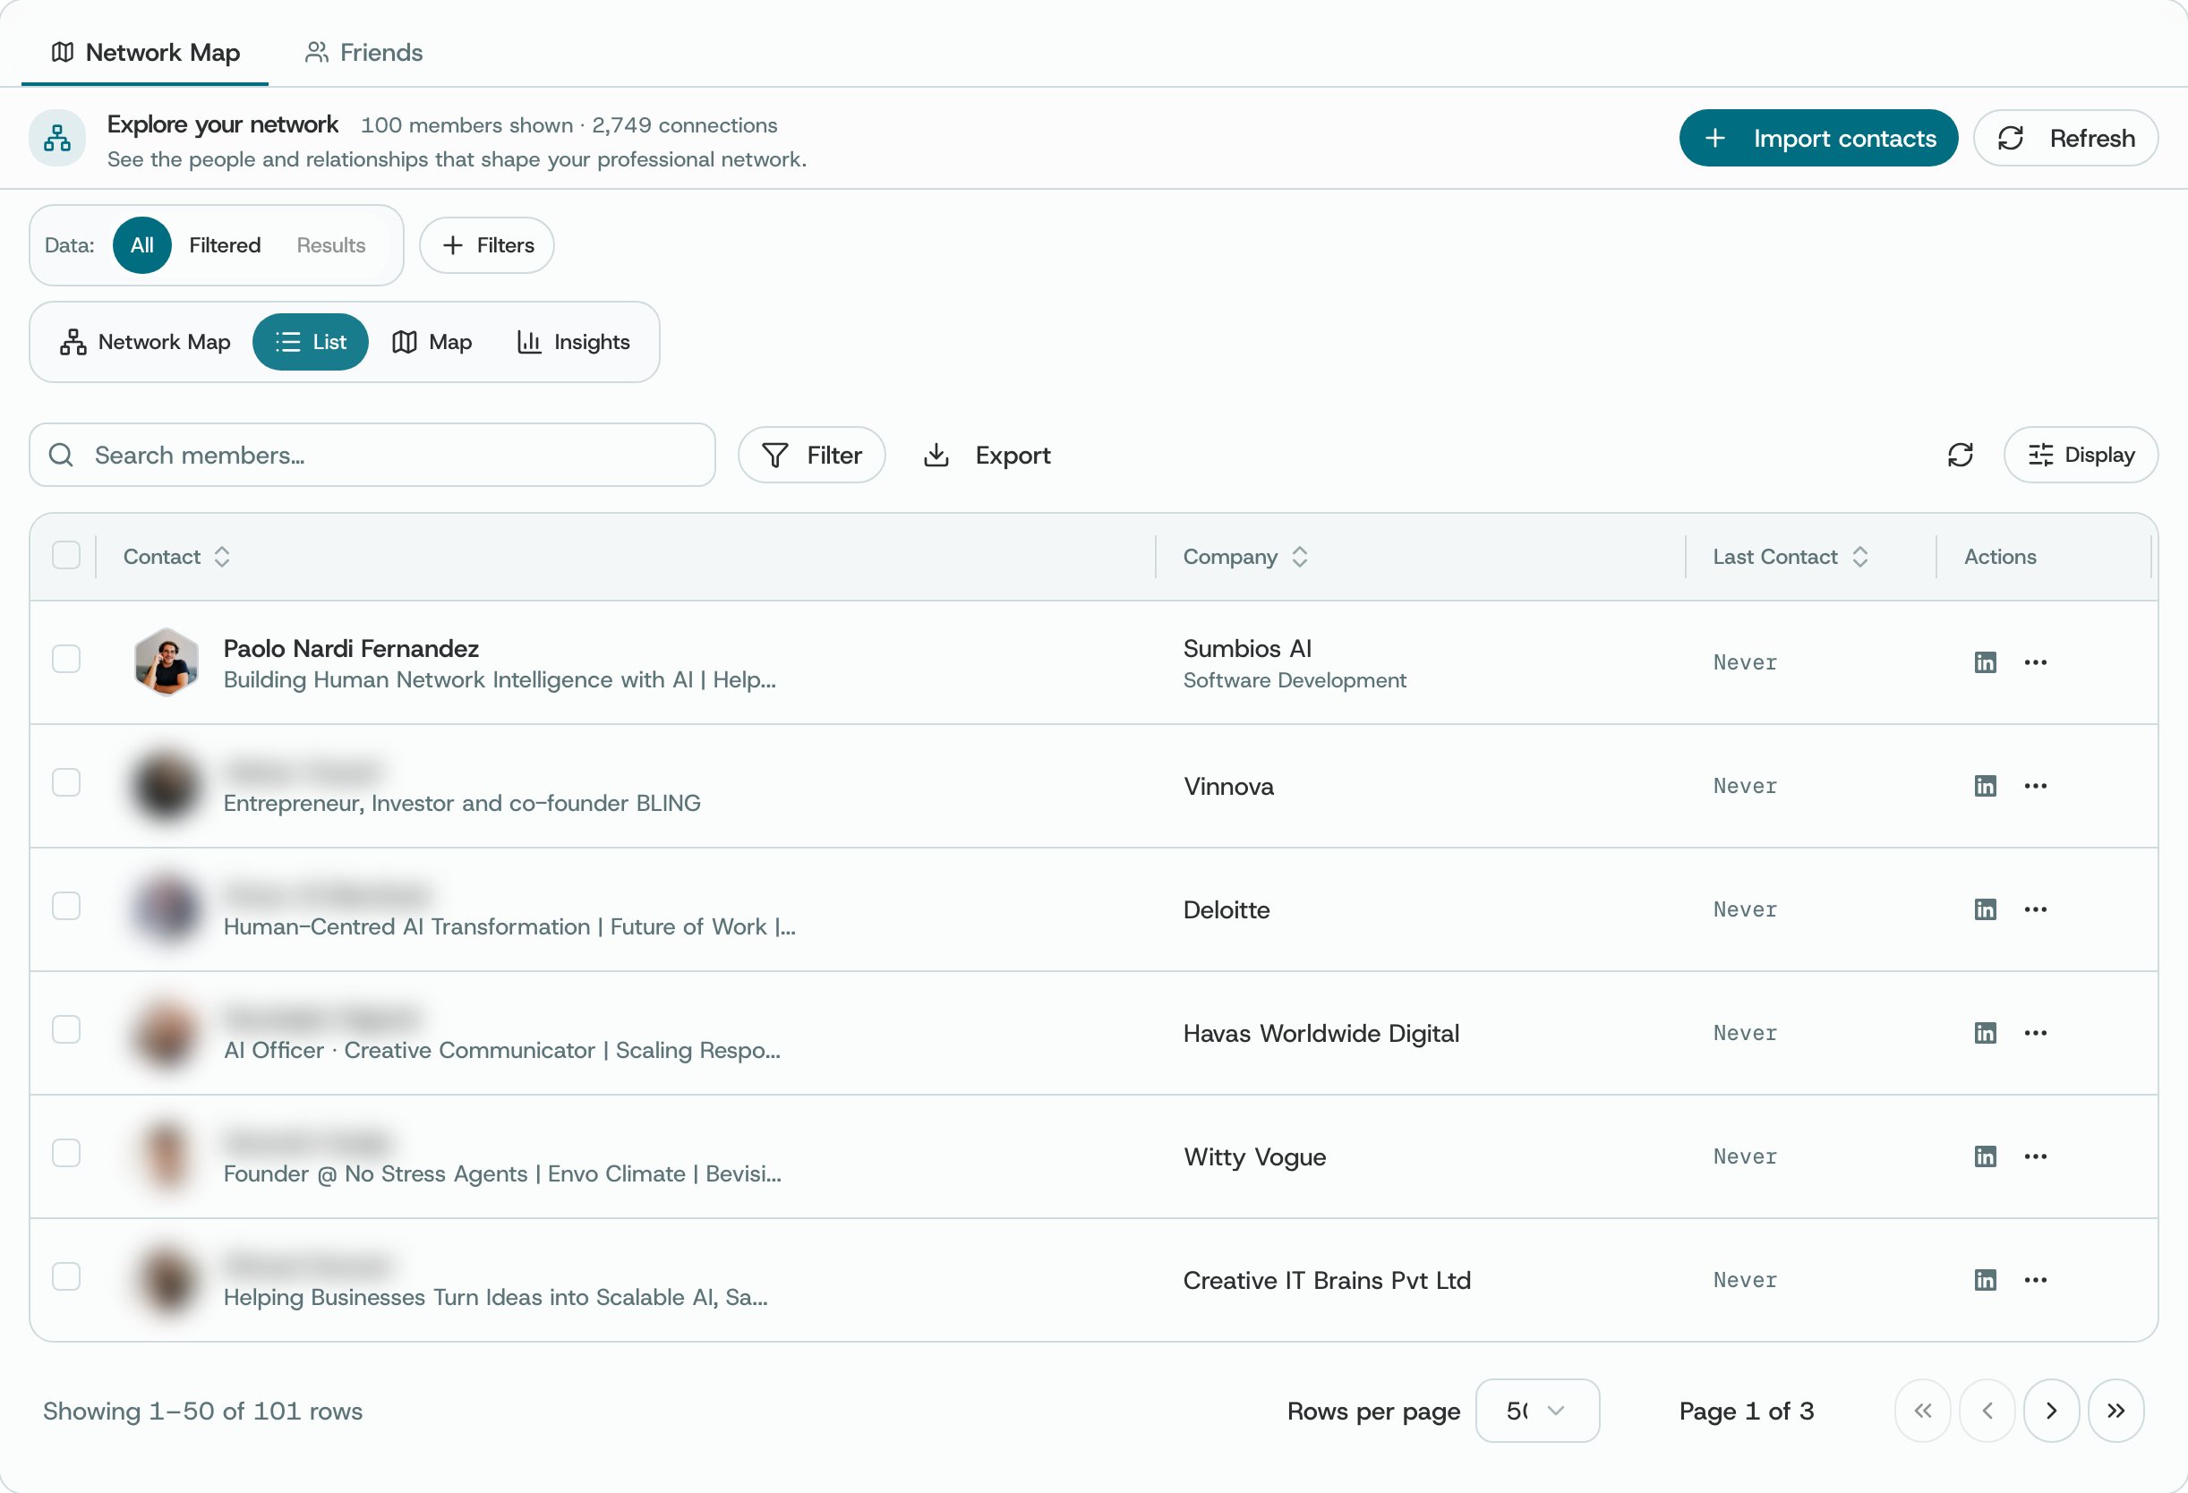Open the Filter button next to search
Viewport: 2188px width, 1493px height.
[810, 455]
